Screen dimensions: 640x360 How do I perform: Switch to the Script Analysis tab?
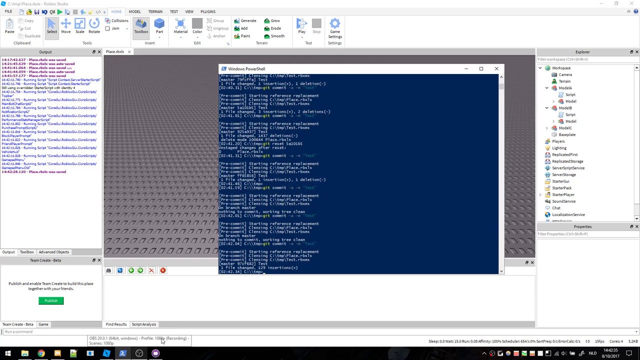click(144, 324)
